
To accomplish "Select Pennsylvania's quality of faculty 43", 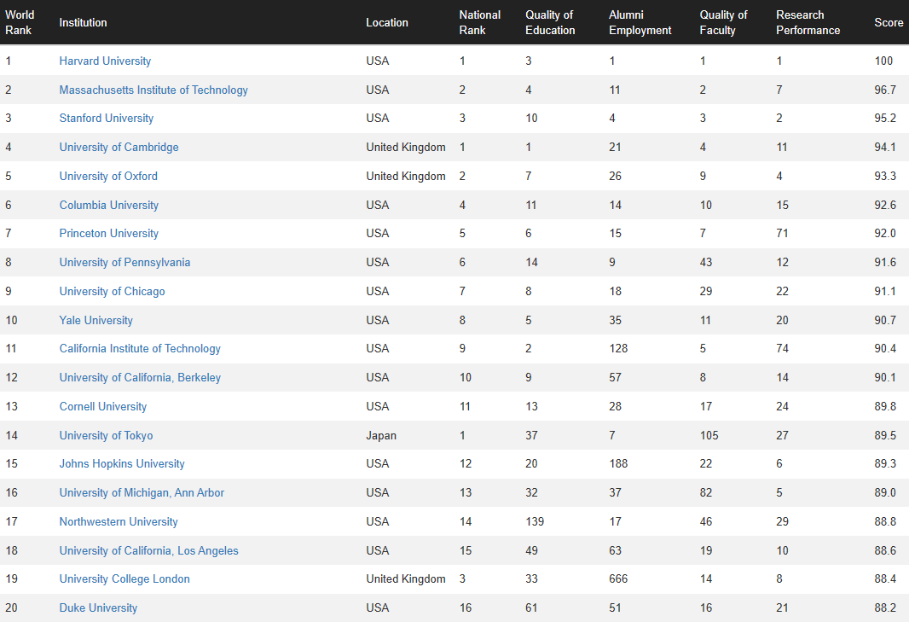I will point(706,262).
